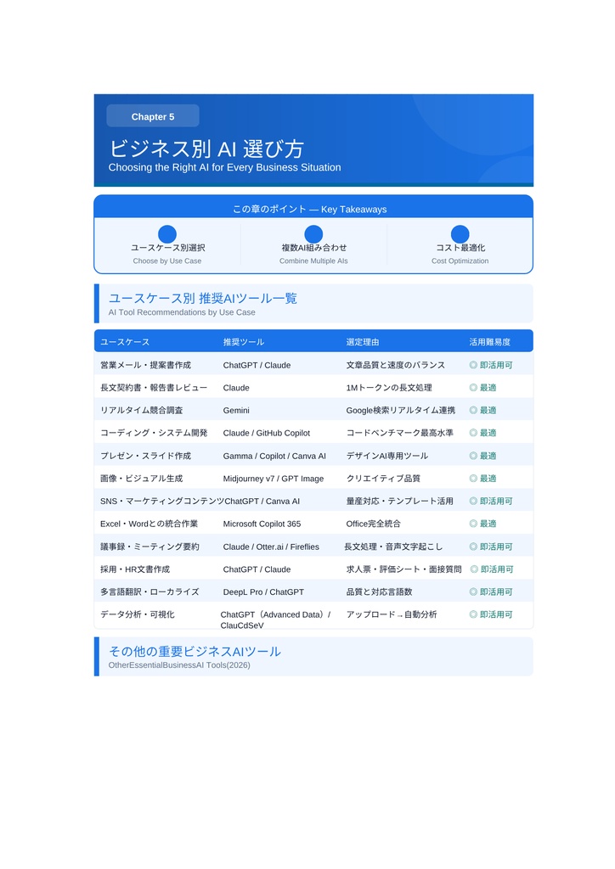
Task: Click the status circle icon in the データ分析 row
Action: 473,614
